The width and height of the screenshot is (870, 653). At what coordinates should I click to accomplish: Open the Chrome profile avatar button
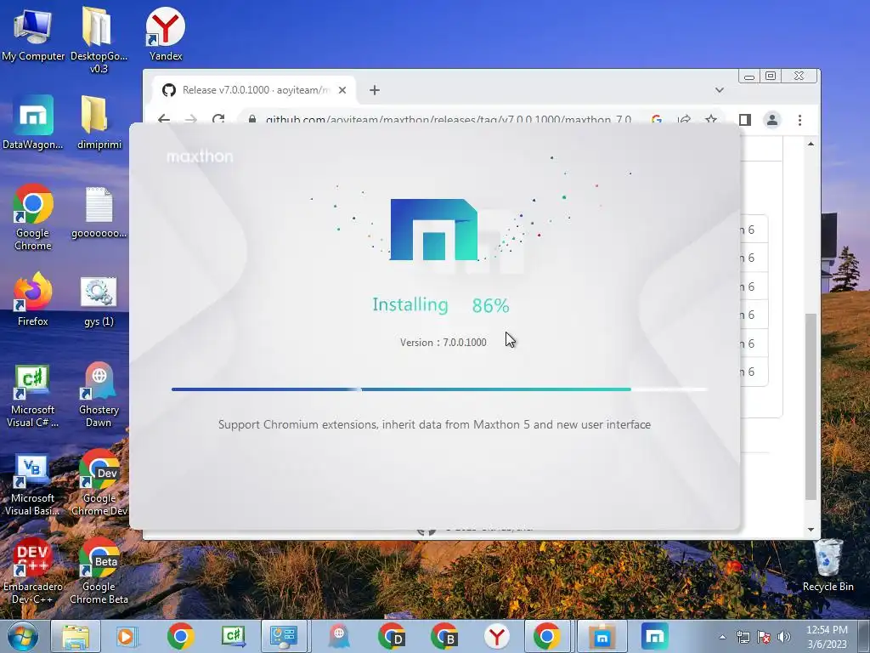pos(771,119)
